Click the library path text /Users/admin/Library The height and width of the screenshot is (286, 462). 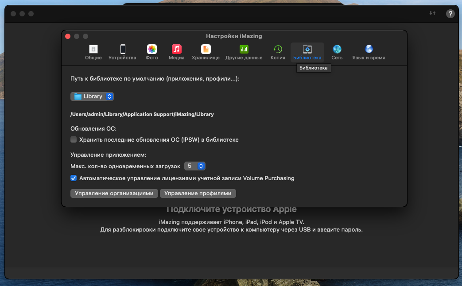coord(142,114)
